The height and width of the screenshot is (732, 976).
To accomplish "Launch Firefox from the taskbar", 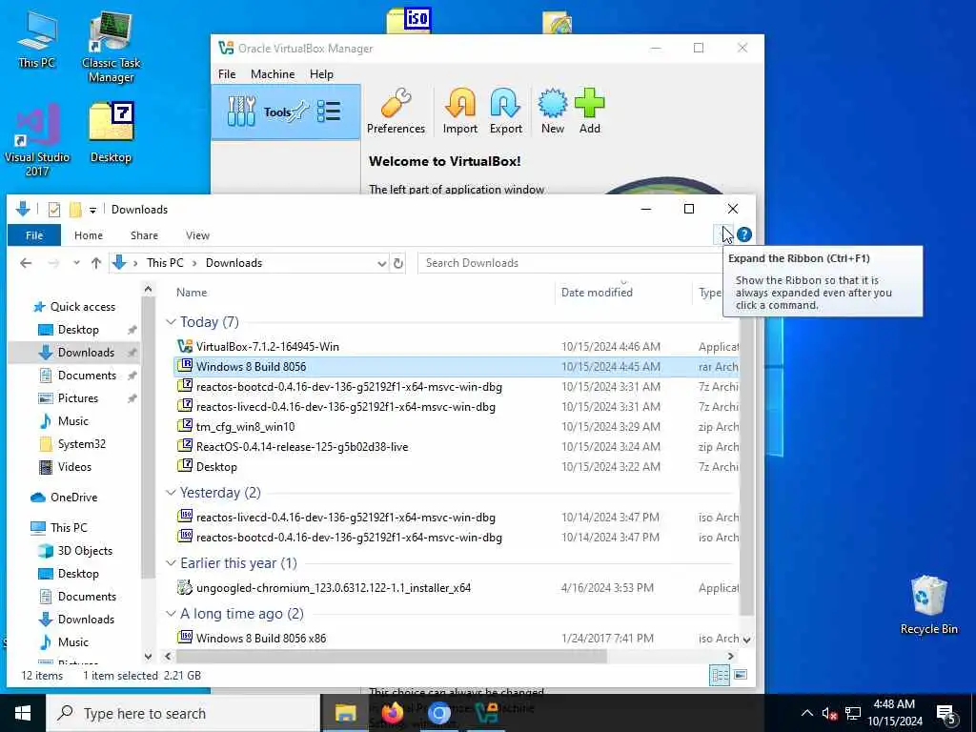I will [393, 713].
